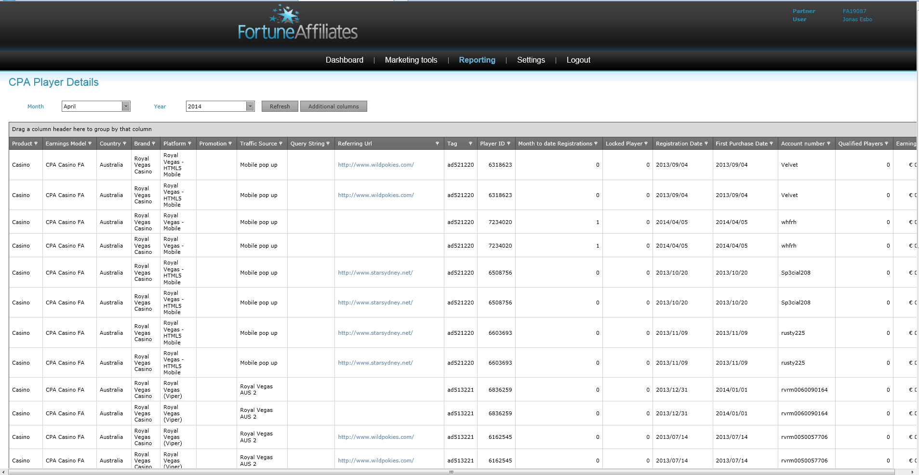Viewport: 919px width, 475px height.
Task: Sort by Traffic Source column header
Action: click(258, 144)
